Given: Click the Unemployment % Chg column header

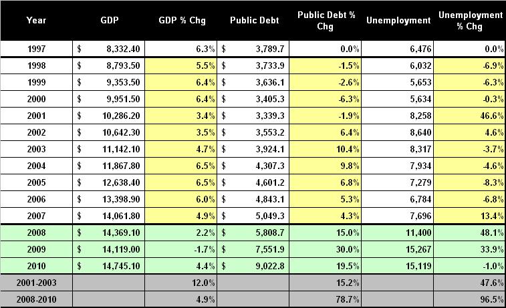Looking at the screenshot, I should point(469,20).
